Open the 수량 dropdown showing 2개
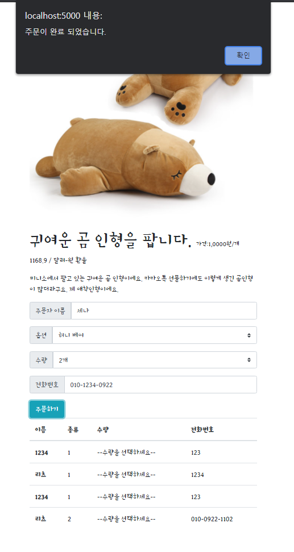Image resolution: width=294 pixels, height=552 pixels. tap(155, 360)
